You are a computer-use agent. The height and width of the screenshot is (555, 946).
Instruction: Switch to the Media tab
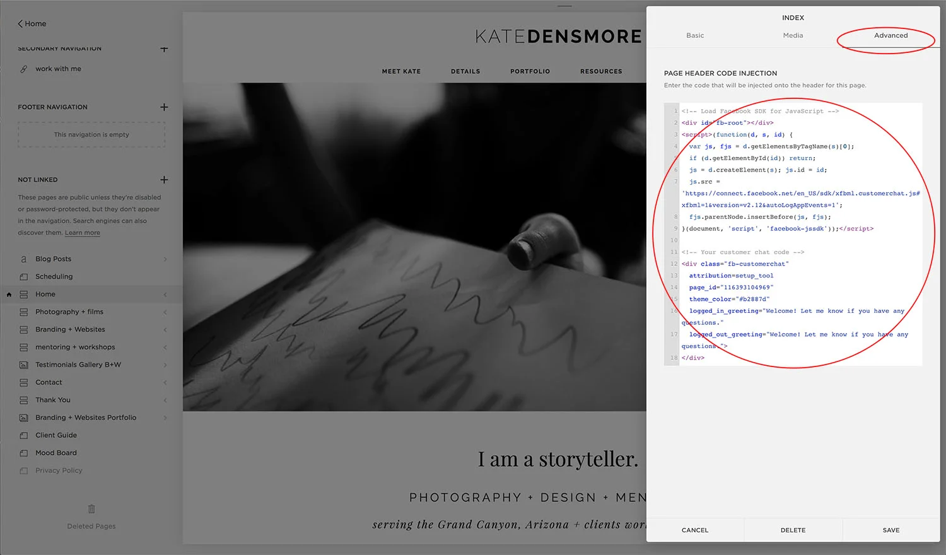tap(793, 36)
